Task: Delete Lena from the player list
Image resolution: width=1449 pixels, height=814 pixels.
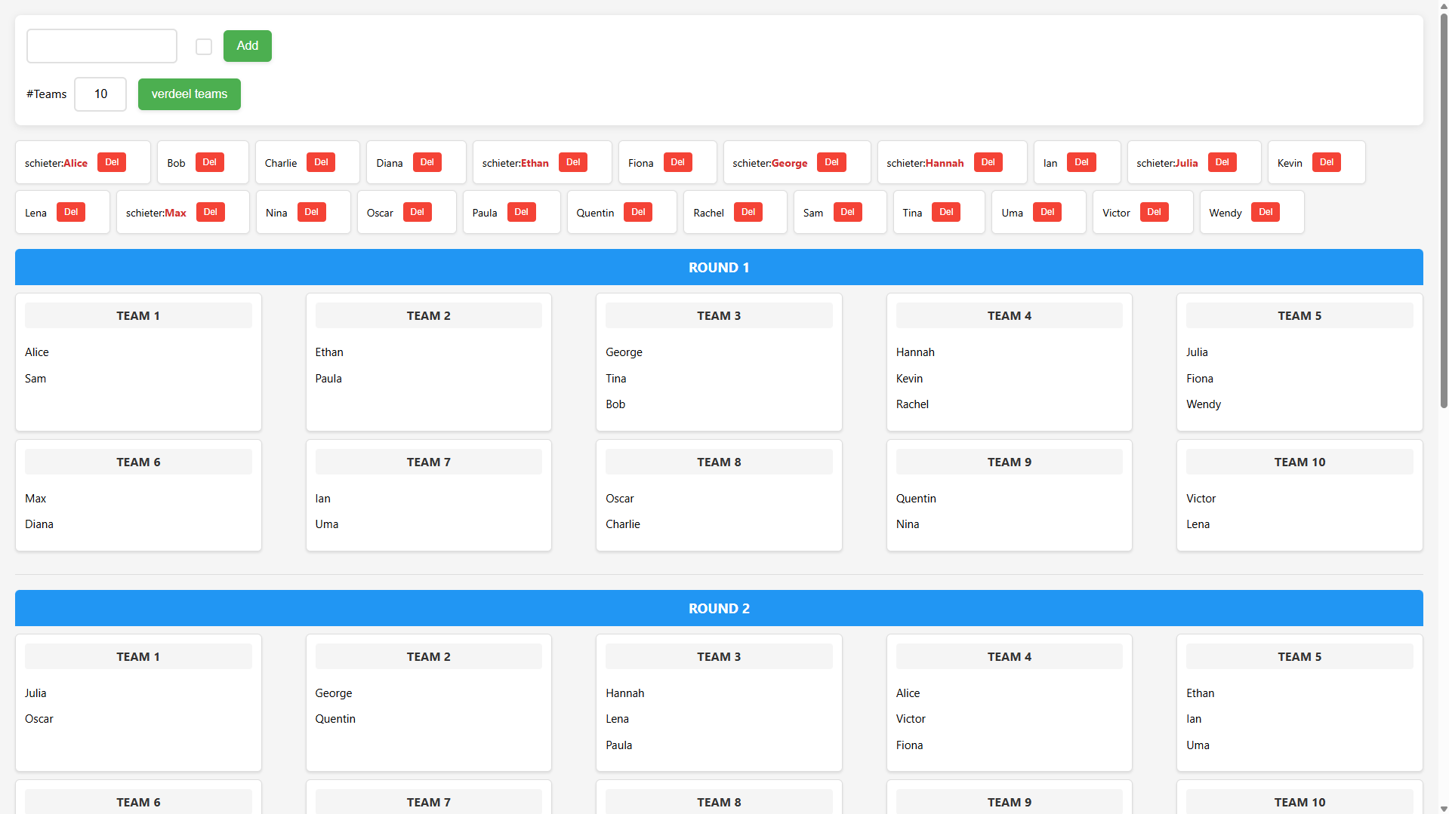Action: pos(71,212)
